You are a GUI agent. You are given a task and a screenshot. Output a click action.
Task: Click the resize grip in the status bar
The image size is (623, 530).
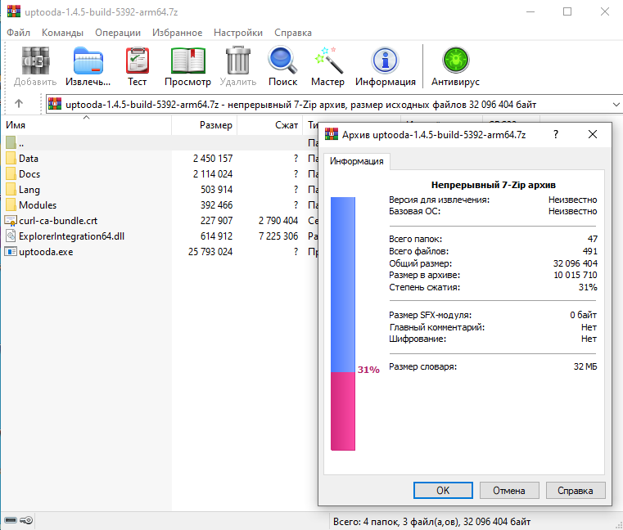pos(618,525)
